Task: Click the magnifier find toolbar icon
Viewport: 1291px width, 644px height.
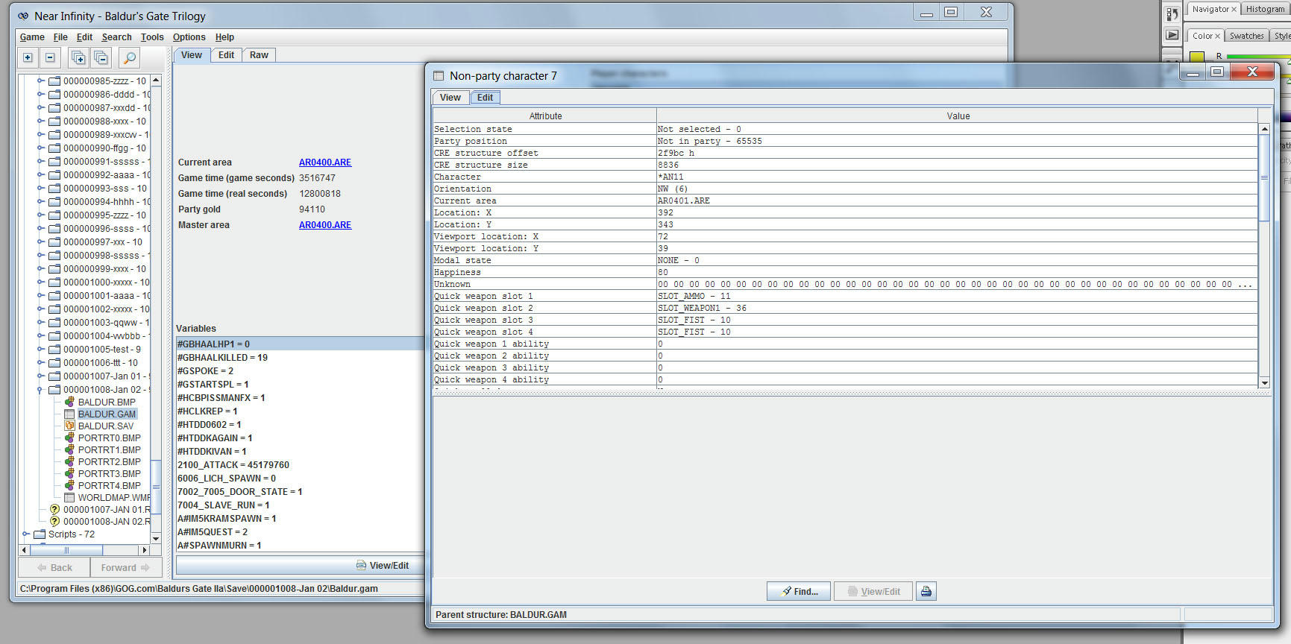Action: tap(129, 57)
